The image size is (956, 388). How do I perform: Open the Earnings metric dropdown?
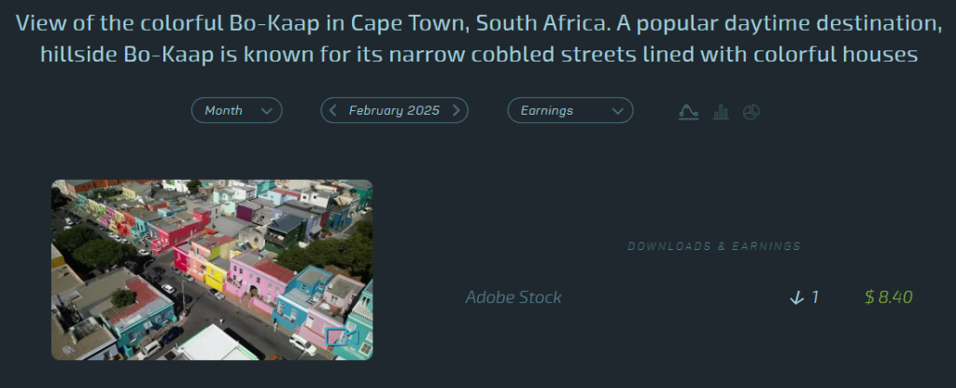pos(569,111)
